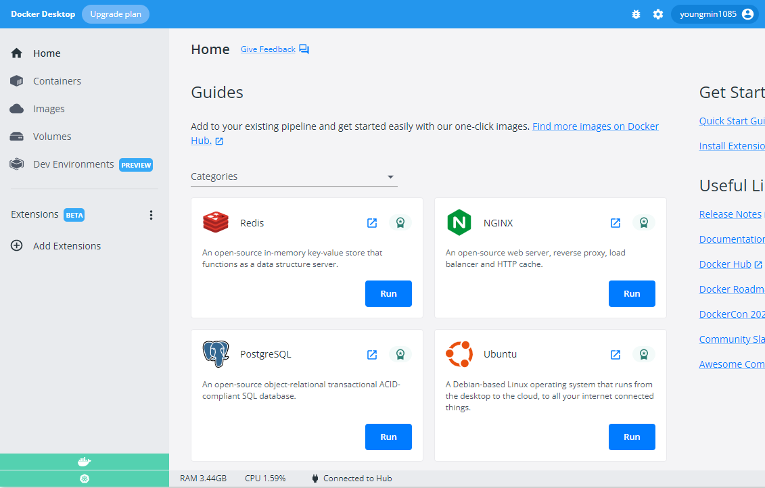
Task: Open the Awesome Compose link
Action: 732,364
